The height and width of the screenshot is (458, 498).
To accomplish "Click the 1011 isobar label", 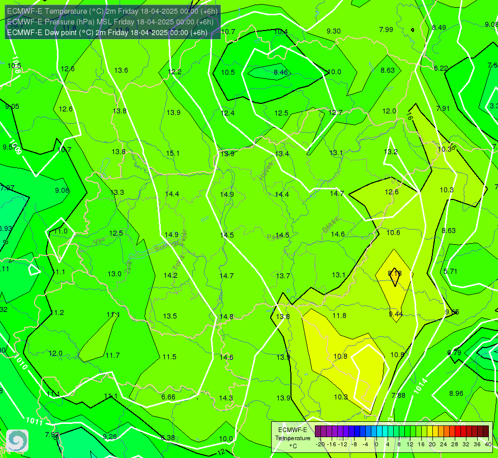I will (34, 421).
